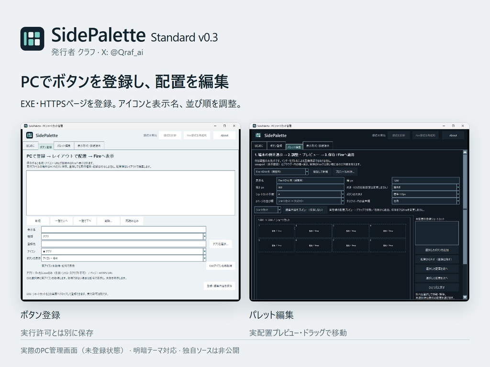This screenshot has width=490, height=367.
Task: Click the SidePalette logo in the light window header
Action: [29, 135]
